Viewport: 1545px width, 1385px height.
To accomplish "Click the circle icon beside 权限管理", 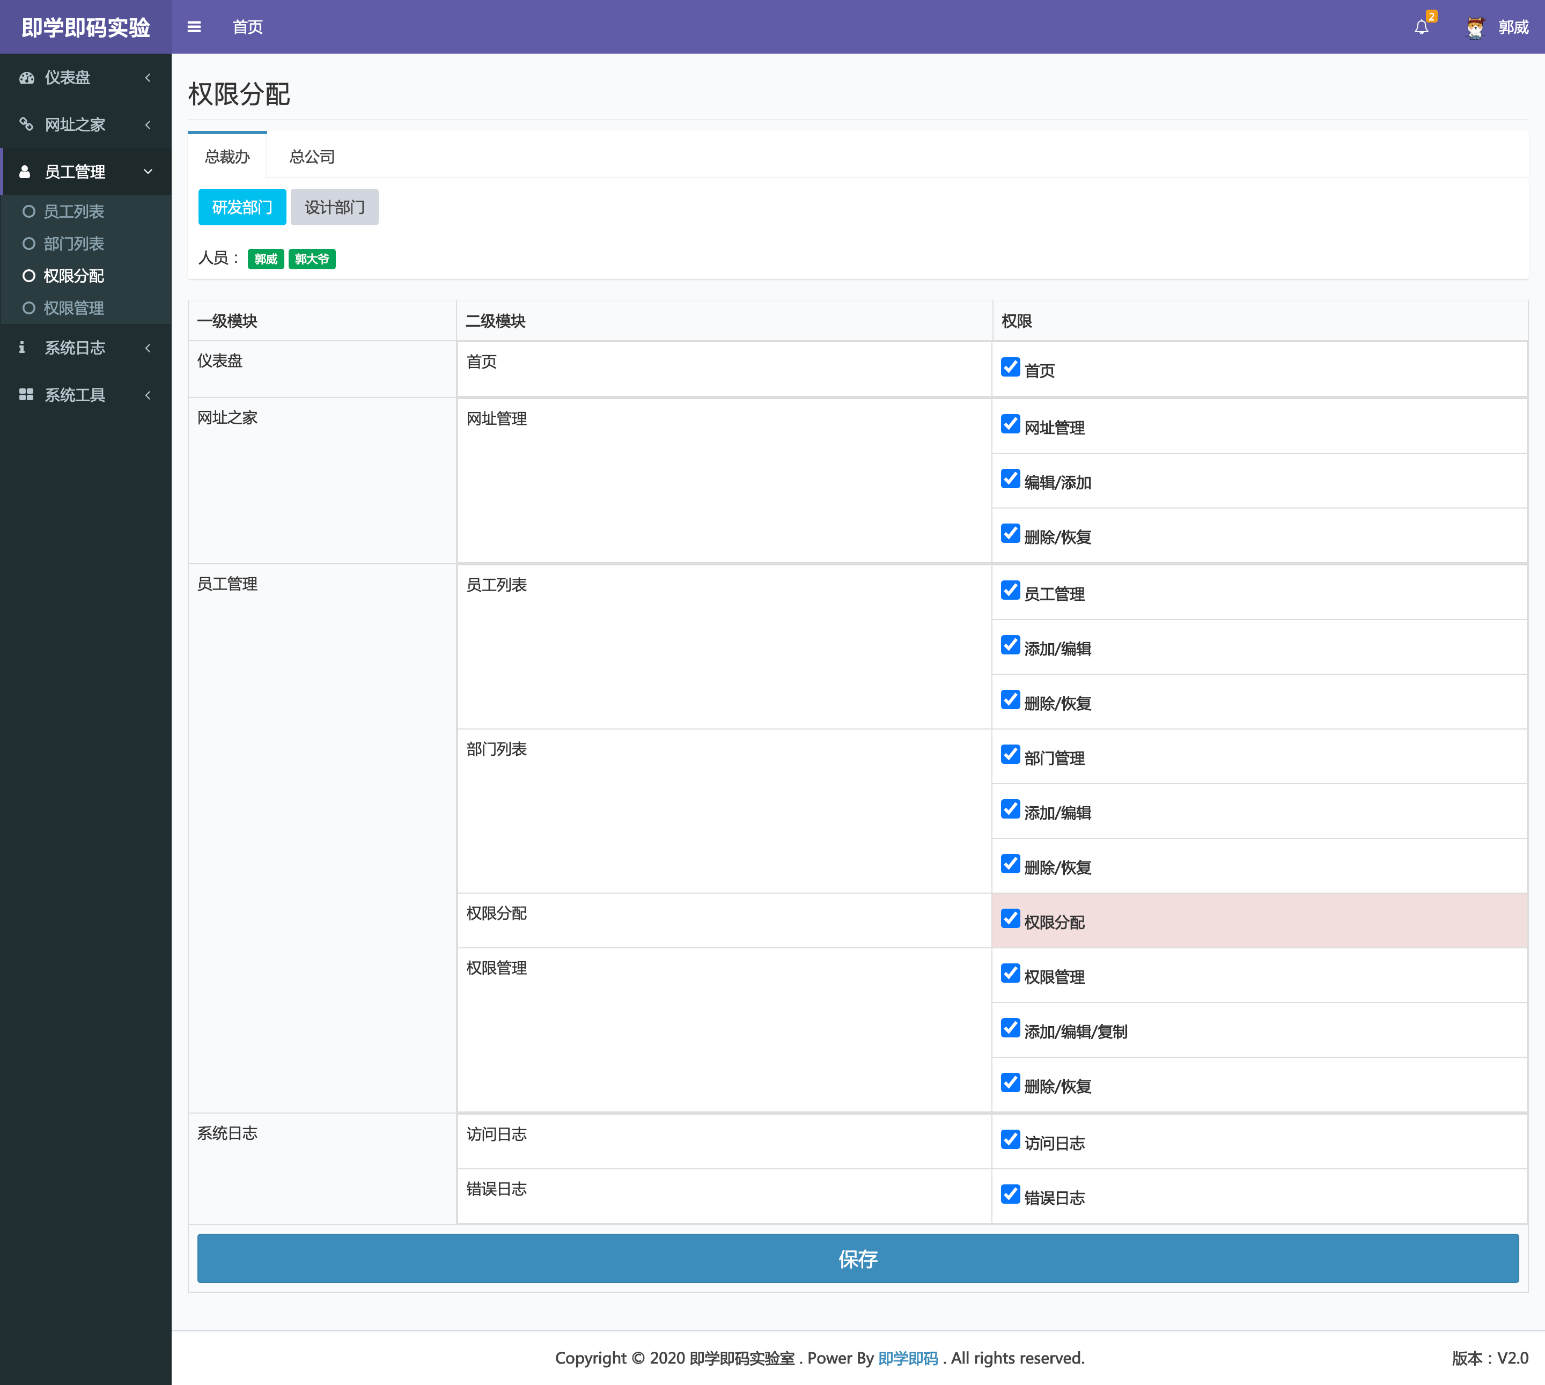I will click(29, 308).
